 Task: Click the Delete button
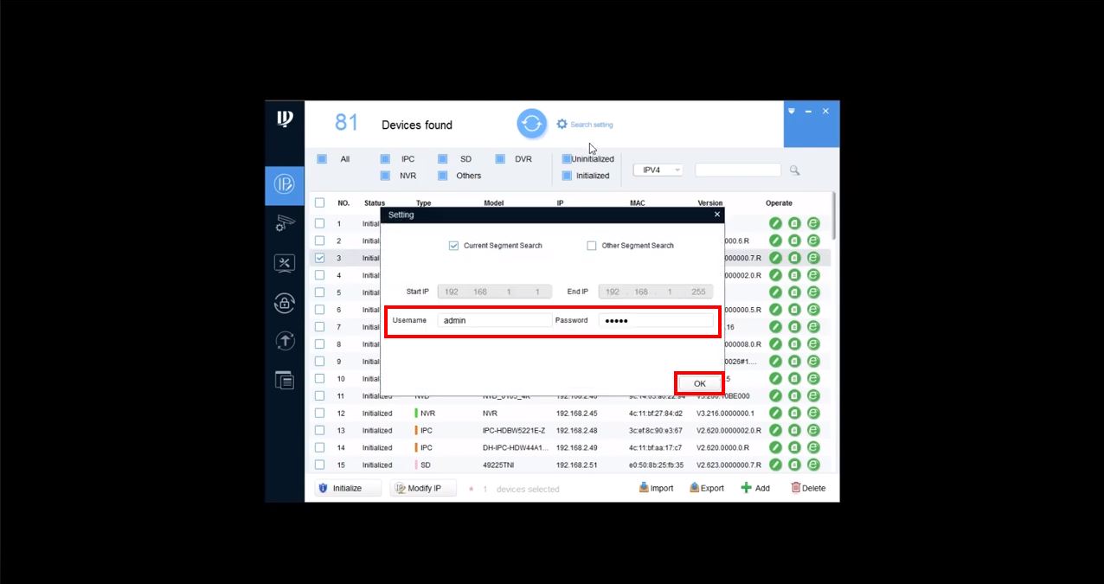pos(808,488)
